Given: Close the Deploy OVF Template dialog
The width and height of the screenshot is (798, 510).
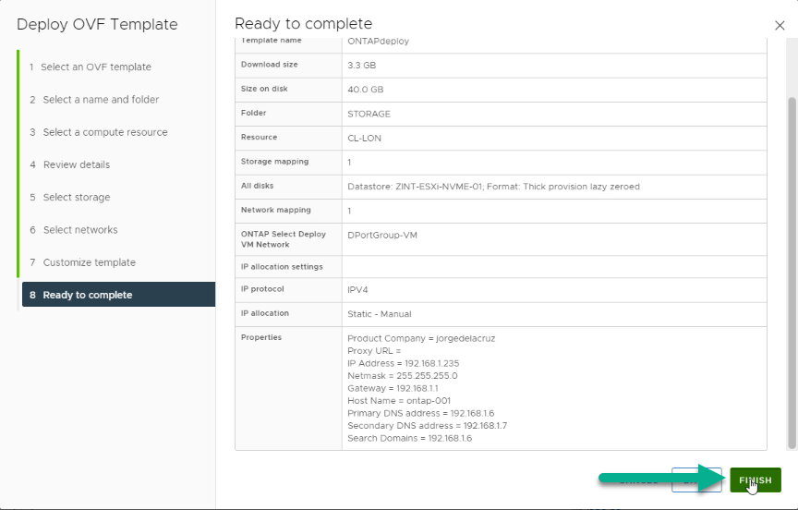Looking at the screenshot, I should pos(780,26).
